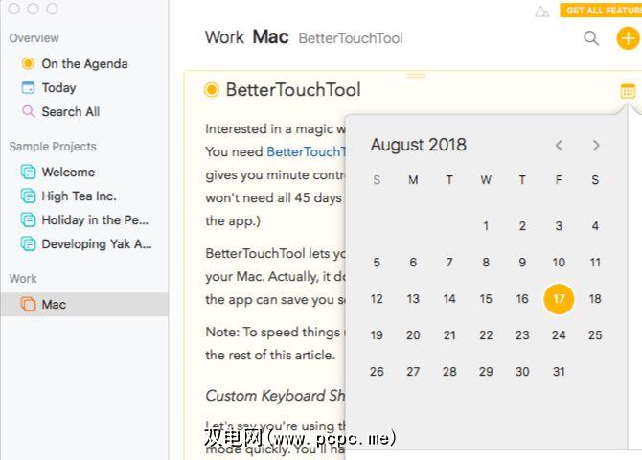This screenshot has width=642, height=460.
Task: Click the teal project icon beside Developing Yak A...
Action: [28, 243]
